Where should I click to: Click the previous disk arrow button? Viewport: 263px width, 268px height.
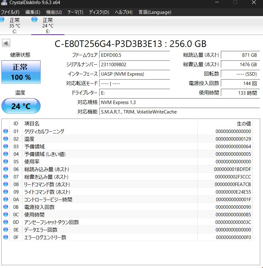pyautogui.click(x=6, y=43)
